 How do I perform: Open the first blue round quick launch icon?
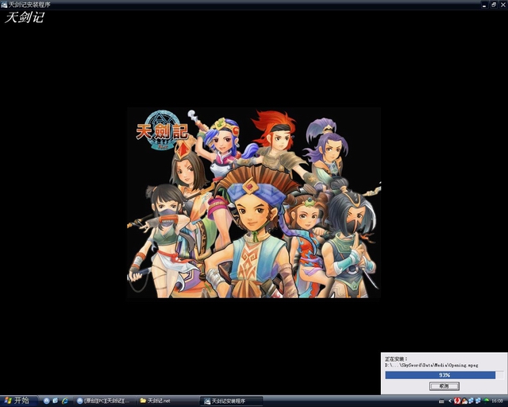click(46, 401)
